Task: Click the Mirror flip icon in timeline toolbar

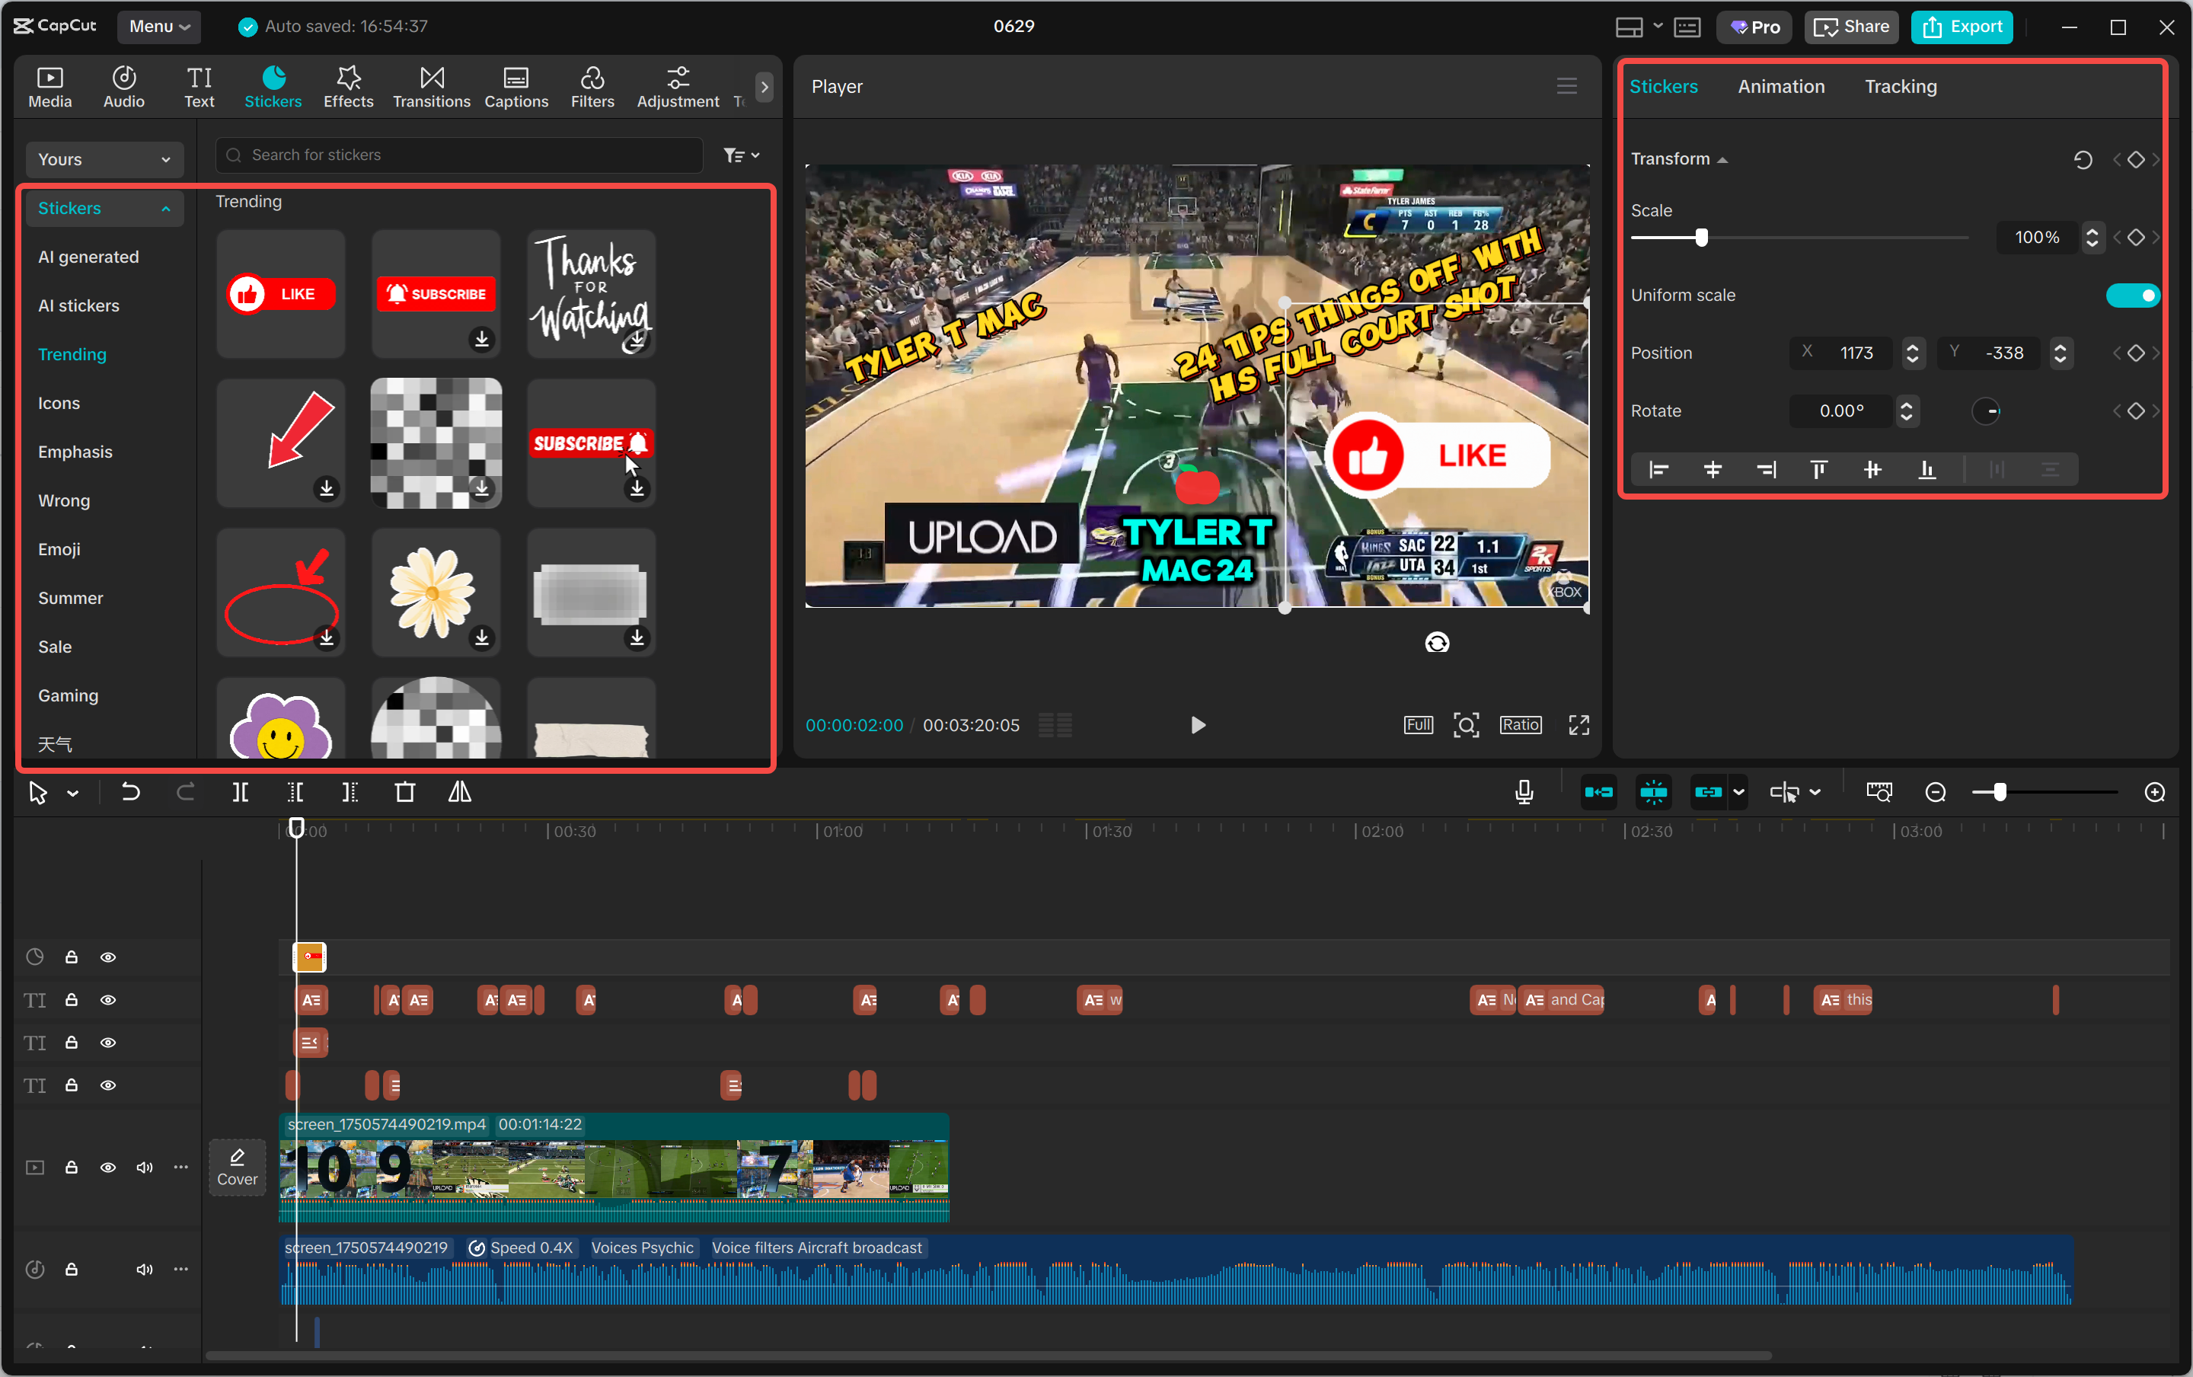Action: 460,792
